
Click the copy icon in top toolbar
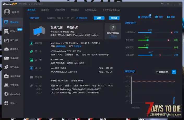pyautogui.click(x=156, y=17)
